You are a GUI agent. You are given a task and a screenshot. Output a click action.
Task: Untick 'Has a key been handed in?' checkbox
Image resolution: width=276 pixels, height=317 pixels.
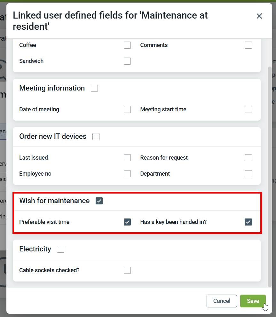pyautogui.click(x=248, y=222)
